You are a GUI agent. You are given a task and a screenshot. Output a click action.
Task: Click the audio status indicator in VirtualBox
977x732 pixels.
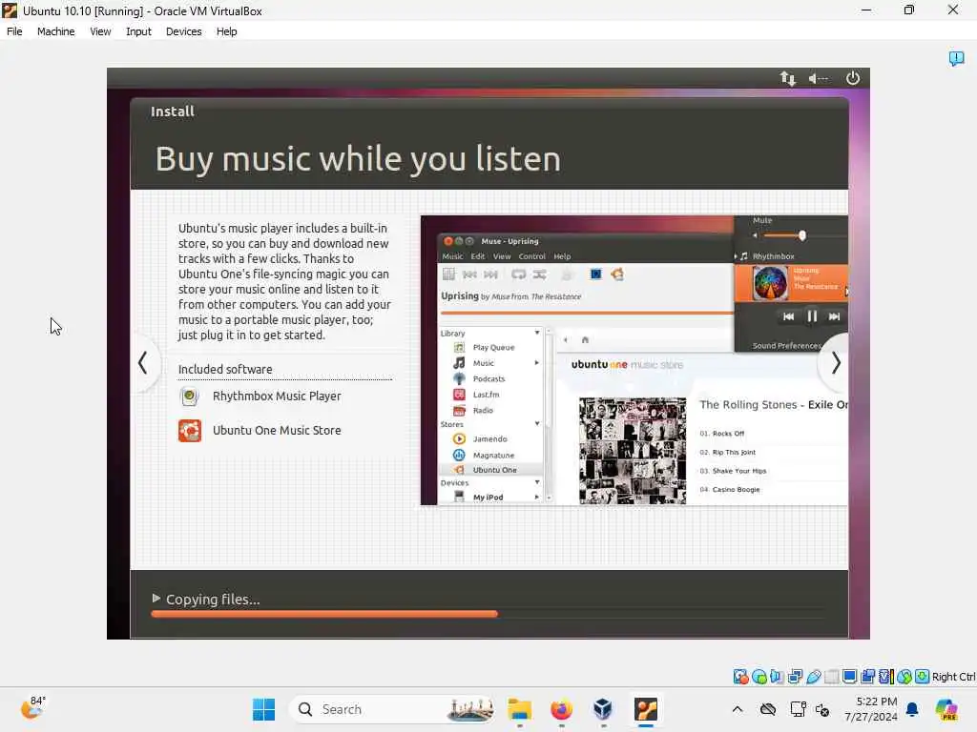[777, 677]
